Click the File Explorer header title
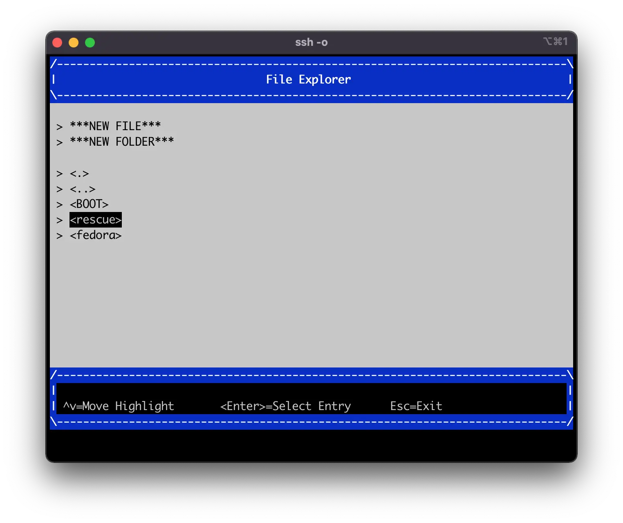 pyautogui.click(x=308, y=79)
